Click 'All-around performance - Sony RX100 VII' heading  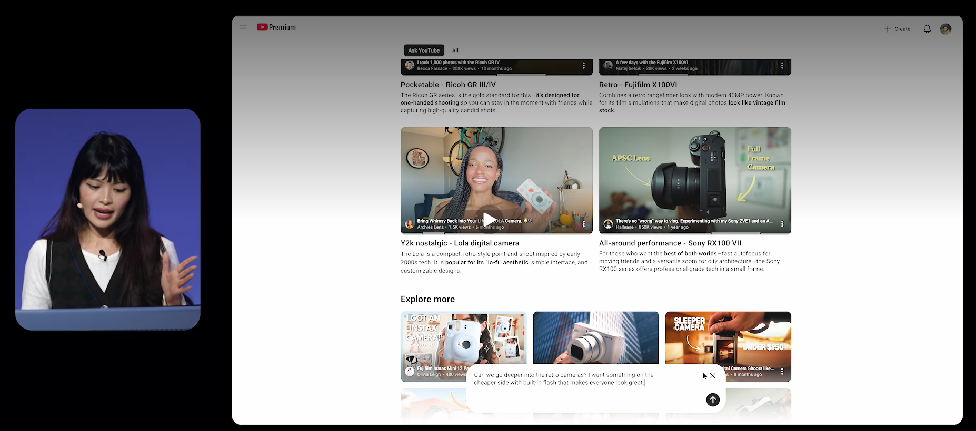click(670, 243)
